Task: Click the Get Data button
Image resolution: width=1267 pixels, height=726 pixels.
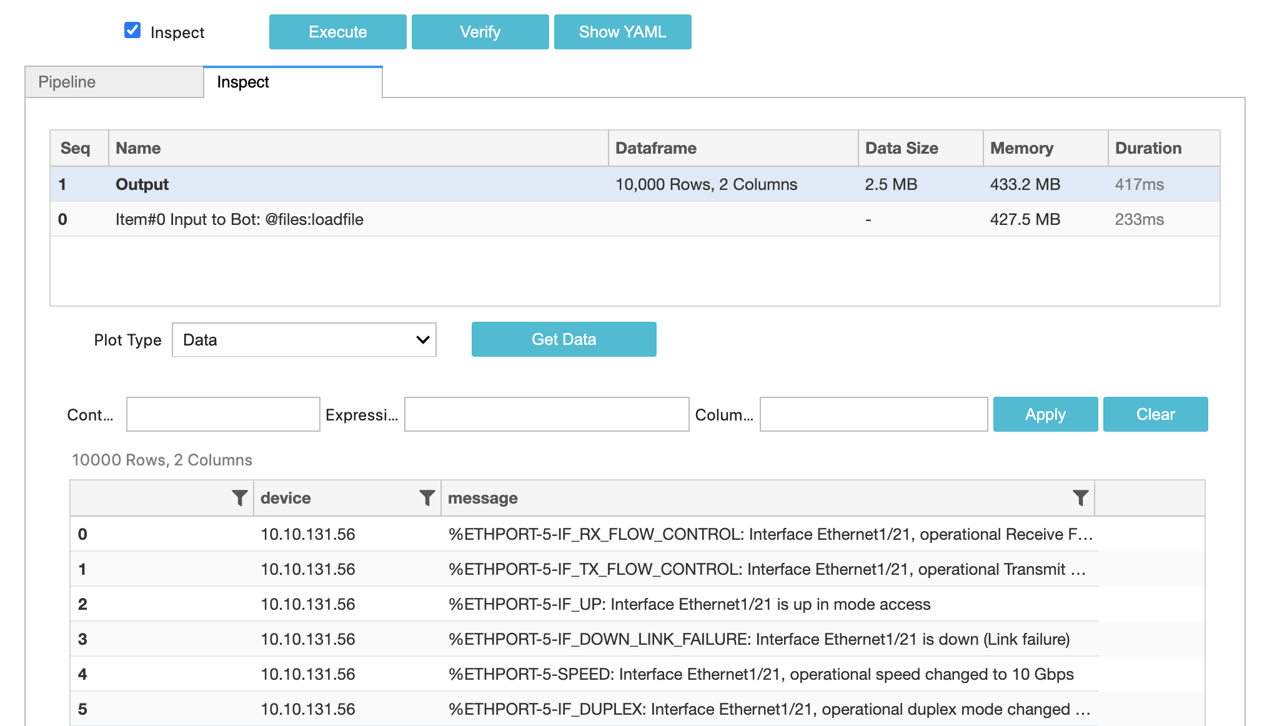Action: tap(564, 339)
